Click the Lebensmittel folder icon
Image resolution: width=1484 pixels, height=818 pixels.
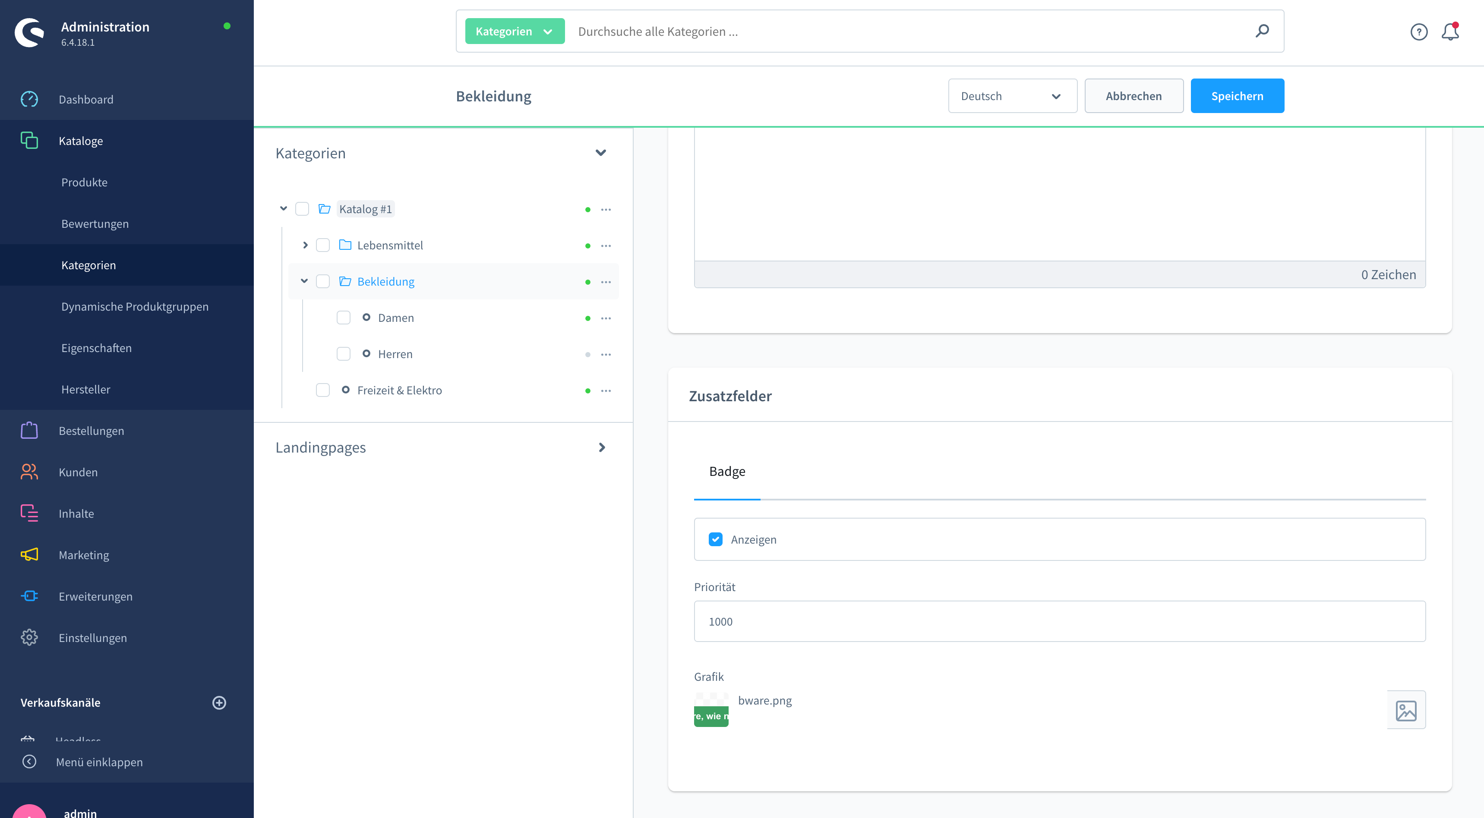(x=345, y=245)
